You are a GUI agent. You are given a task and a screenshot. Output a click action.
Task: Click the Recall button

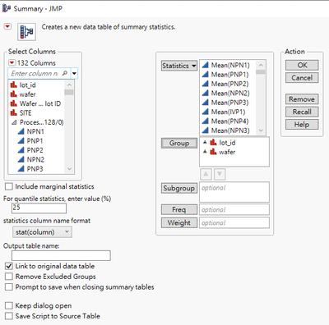[302, 112]
